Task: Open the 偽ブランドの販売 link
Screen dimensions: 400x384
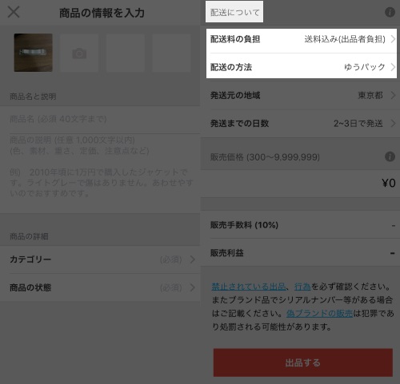Action: 319,314
